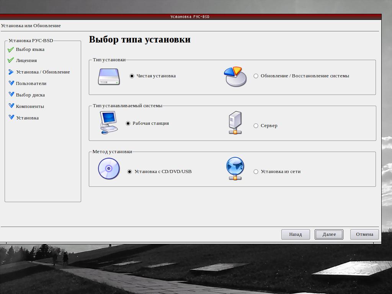Click blue marker beside Выбор диска

pyautogui.click(x=11, y=94)
